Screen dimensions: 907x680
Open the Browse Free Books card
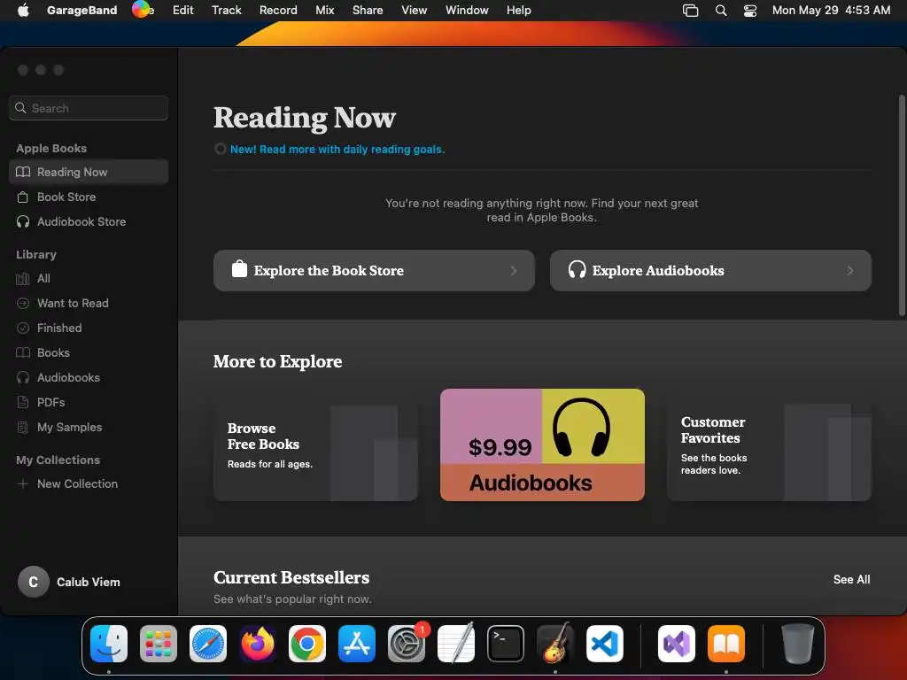point(315,444)
